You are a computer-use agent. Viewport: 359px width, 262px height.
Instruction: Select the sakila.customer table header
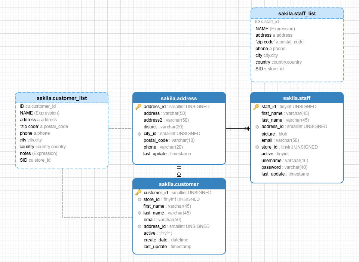point(179,184)
